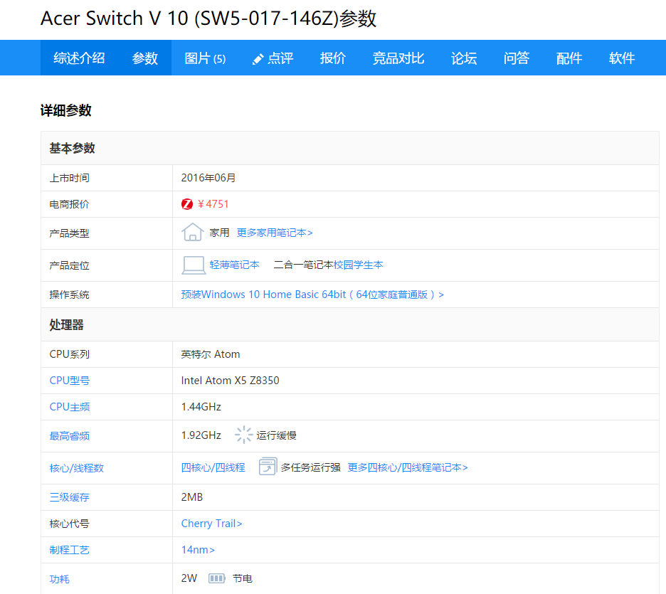666x594 pixels.
Task: Open the 论坛 tab
Action: pos(464,58)
